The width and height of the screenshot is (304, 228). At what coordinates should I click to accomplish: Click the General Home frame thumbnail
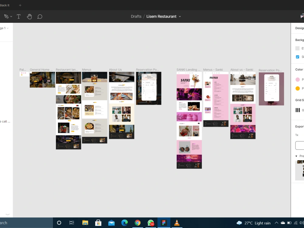point(42,80)
